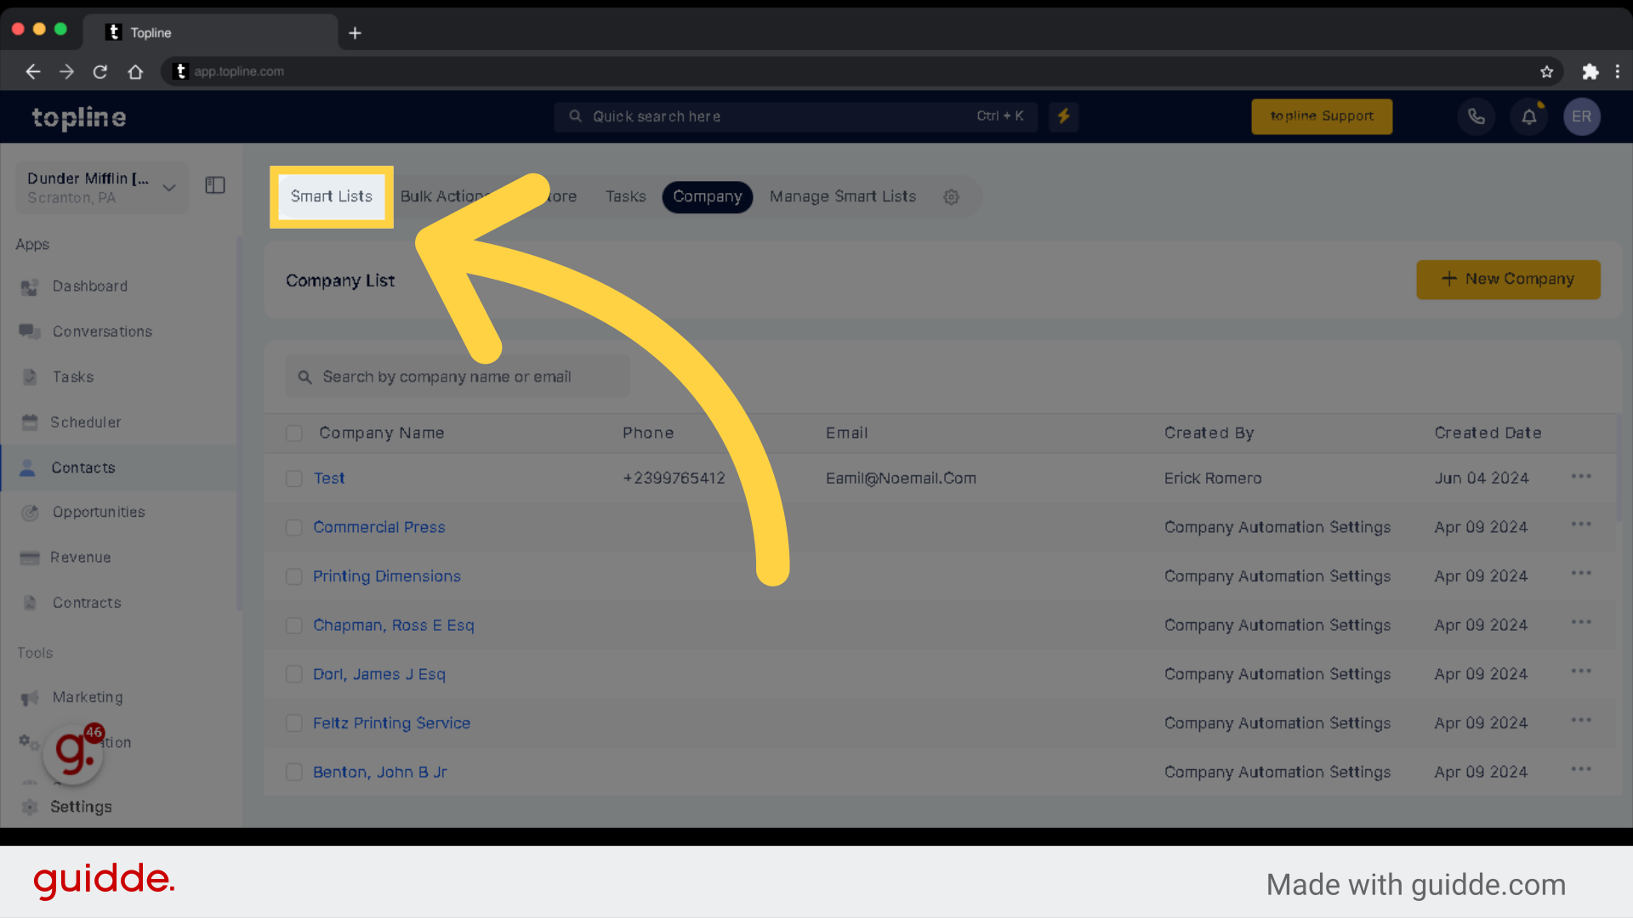Click the Created Date column header
1633x918 pixels.
pyautogui.click(x=1488, y=433)
